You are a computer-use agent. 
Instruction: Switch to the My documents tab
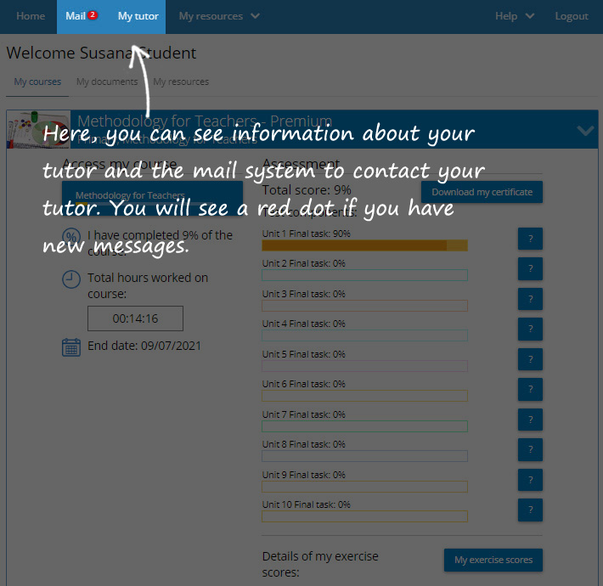tap(107, 82)
